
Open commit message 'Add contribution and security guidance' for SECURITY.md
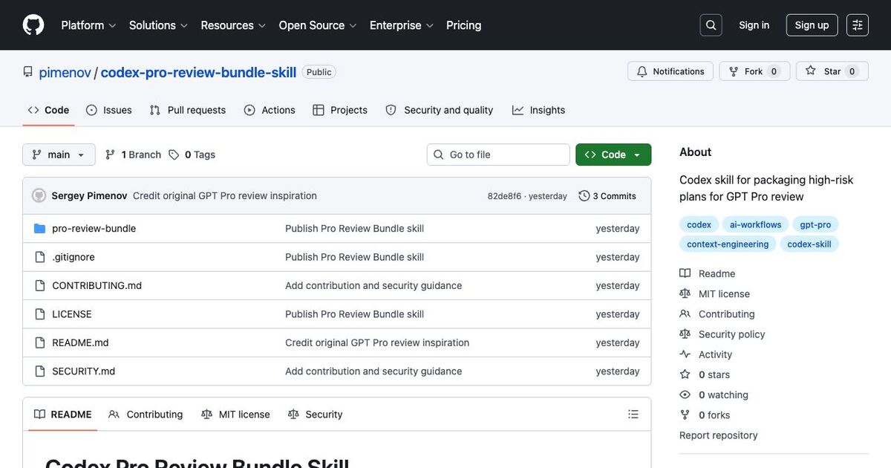(373, 371)
